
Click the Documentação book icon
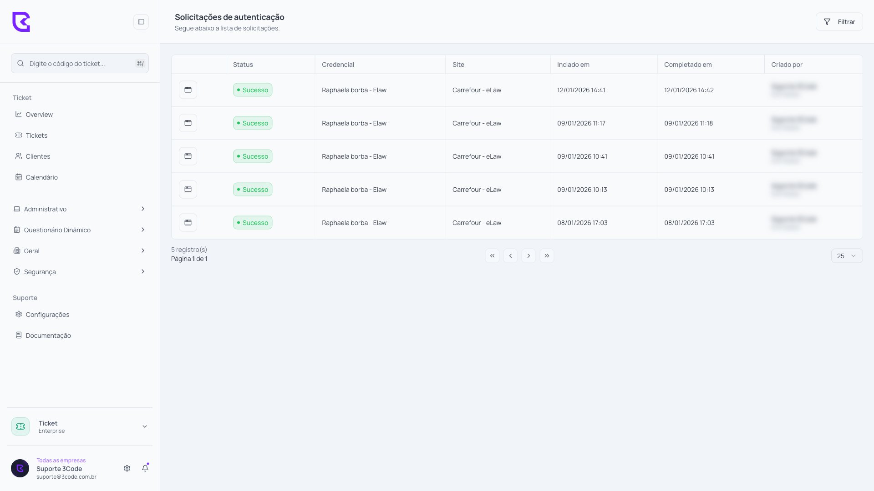coord(19,336)
